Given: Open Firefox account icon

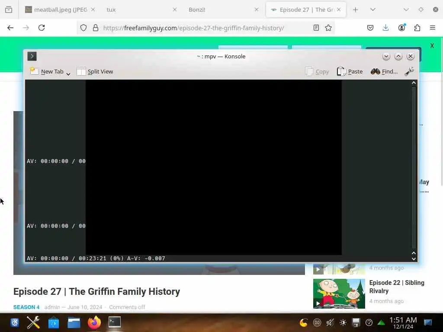Looking at the screenshot, I should pyautogui.click(x=401, y=28).
